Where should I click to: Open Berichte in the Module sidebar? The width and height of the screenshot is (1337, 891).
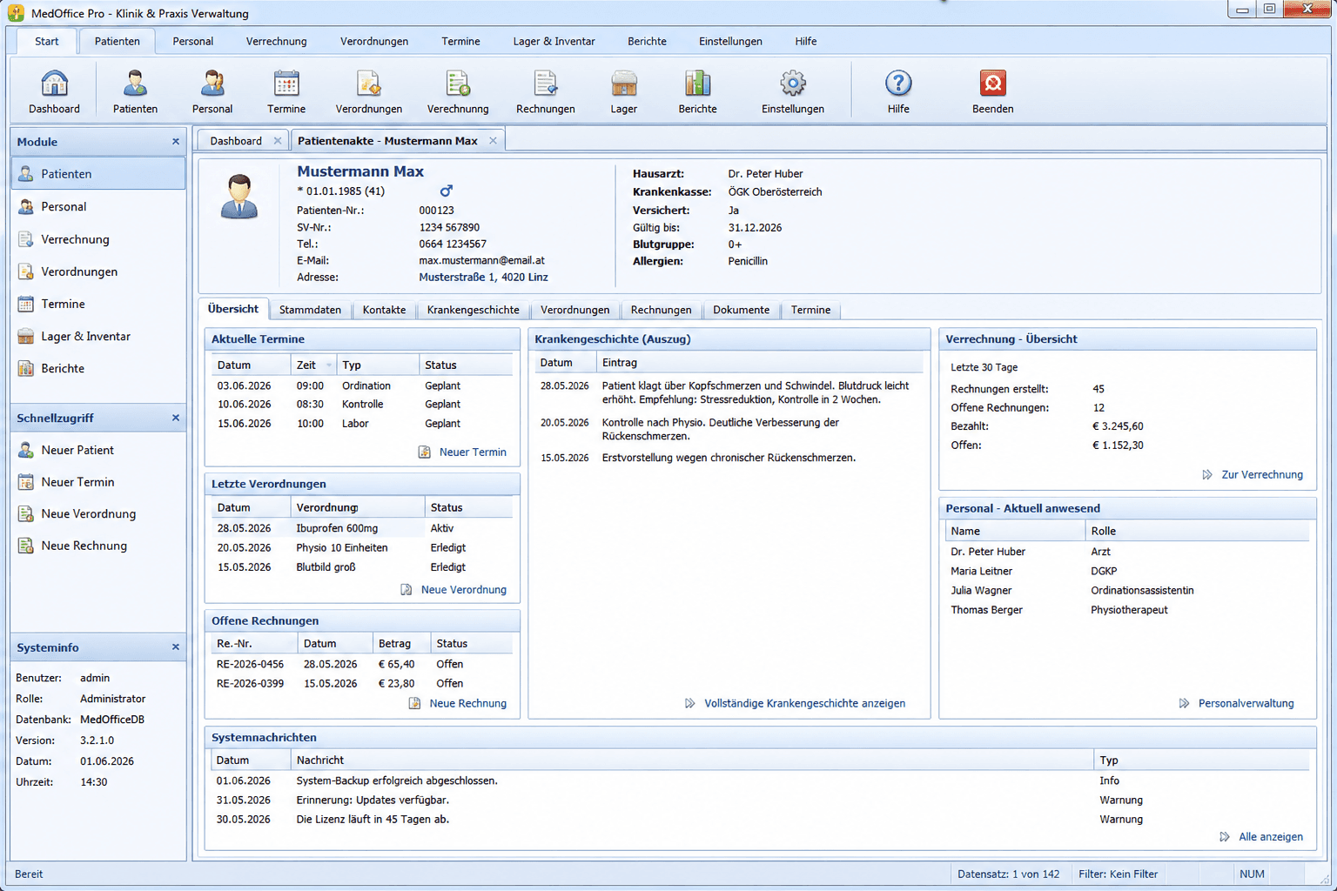(98, 368)
